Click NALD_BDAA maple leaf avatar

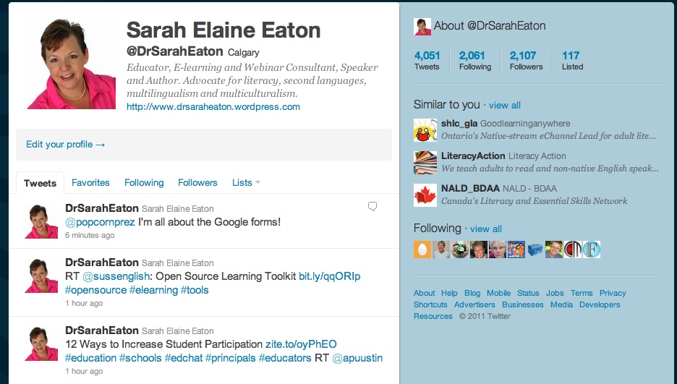tap(425, 195)
